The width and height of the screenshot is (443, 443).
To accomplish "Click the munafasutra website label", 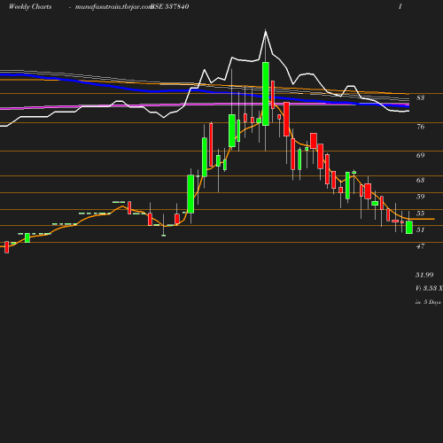I will click(113, 7).
